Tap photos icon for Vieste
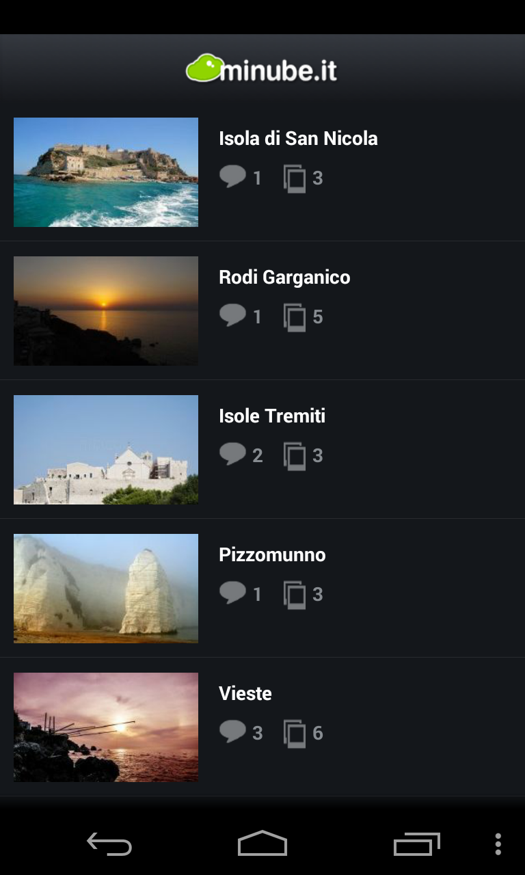This screenshot has height=875, width=525. tap(295, 733)
